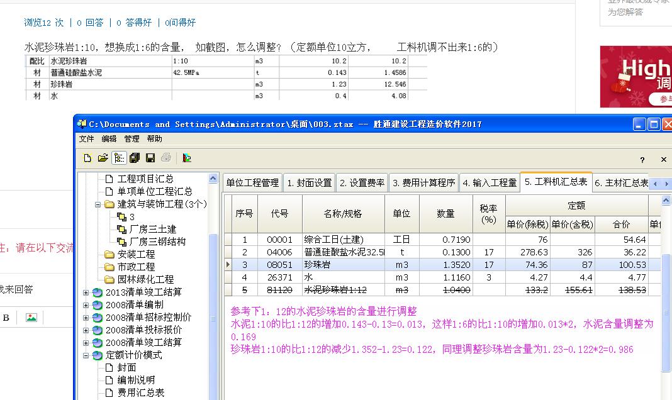This screenshot has height=400, width=672.
Task: Click the 厂房三土建 project node icon
Action: [x=121, y=230]
